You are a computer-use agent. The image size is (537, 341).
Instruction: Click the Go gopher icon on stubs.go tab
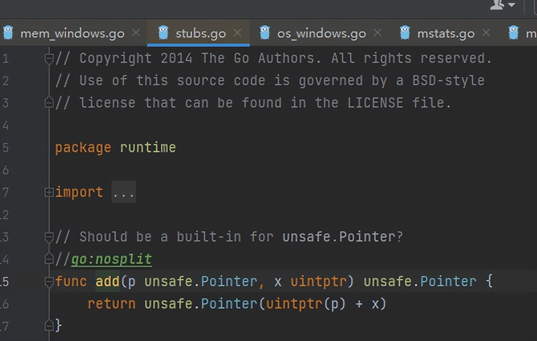click(163, 33)
